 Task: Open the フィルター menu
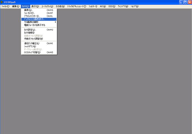tap(93, 6)
